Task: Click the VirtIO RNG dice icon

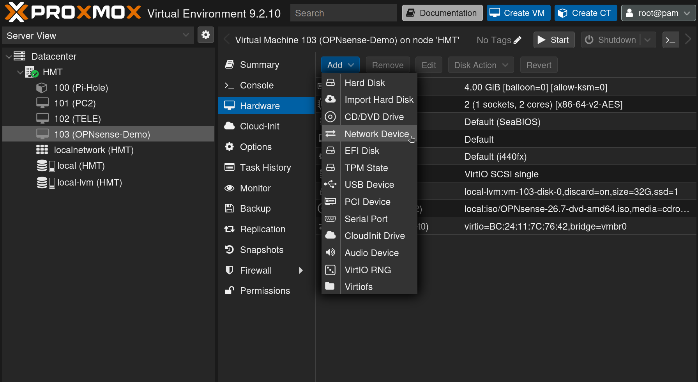Action: (x=330, y=270)
